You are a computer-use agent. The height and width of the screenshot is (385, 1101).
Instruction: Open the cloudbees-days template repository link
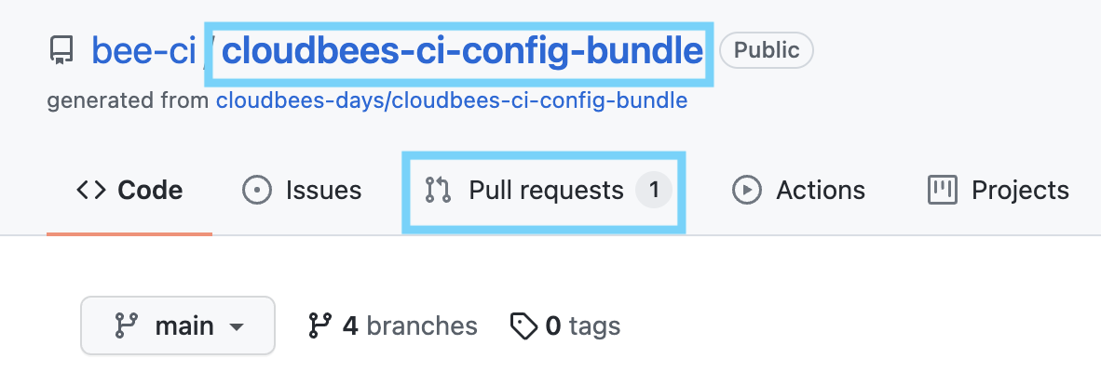[x=452, y=100]
